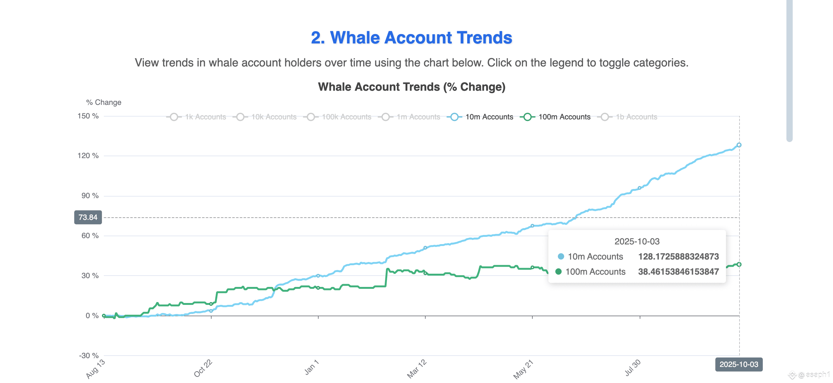Toggle the 1k Accounts legend series
The image size is (833, 383).
tap(196, 117)
